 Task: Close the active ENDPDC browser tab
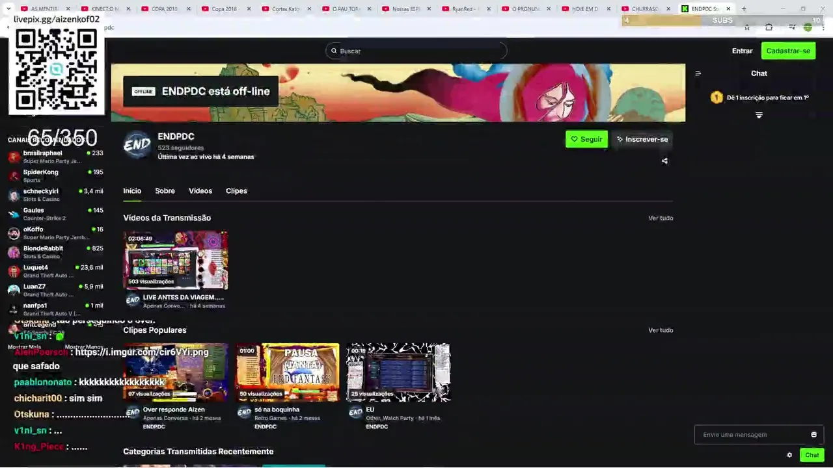[728, 8]
